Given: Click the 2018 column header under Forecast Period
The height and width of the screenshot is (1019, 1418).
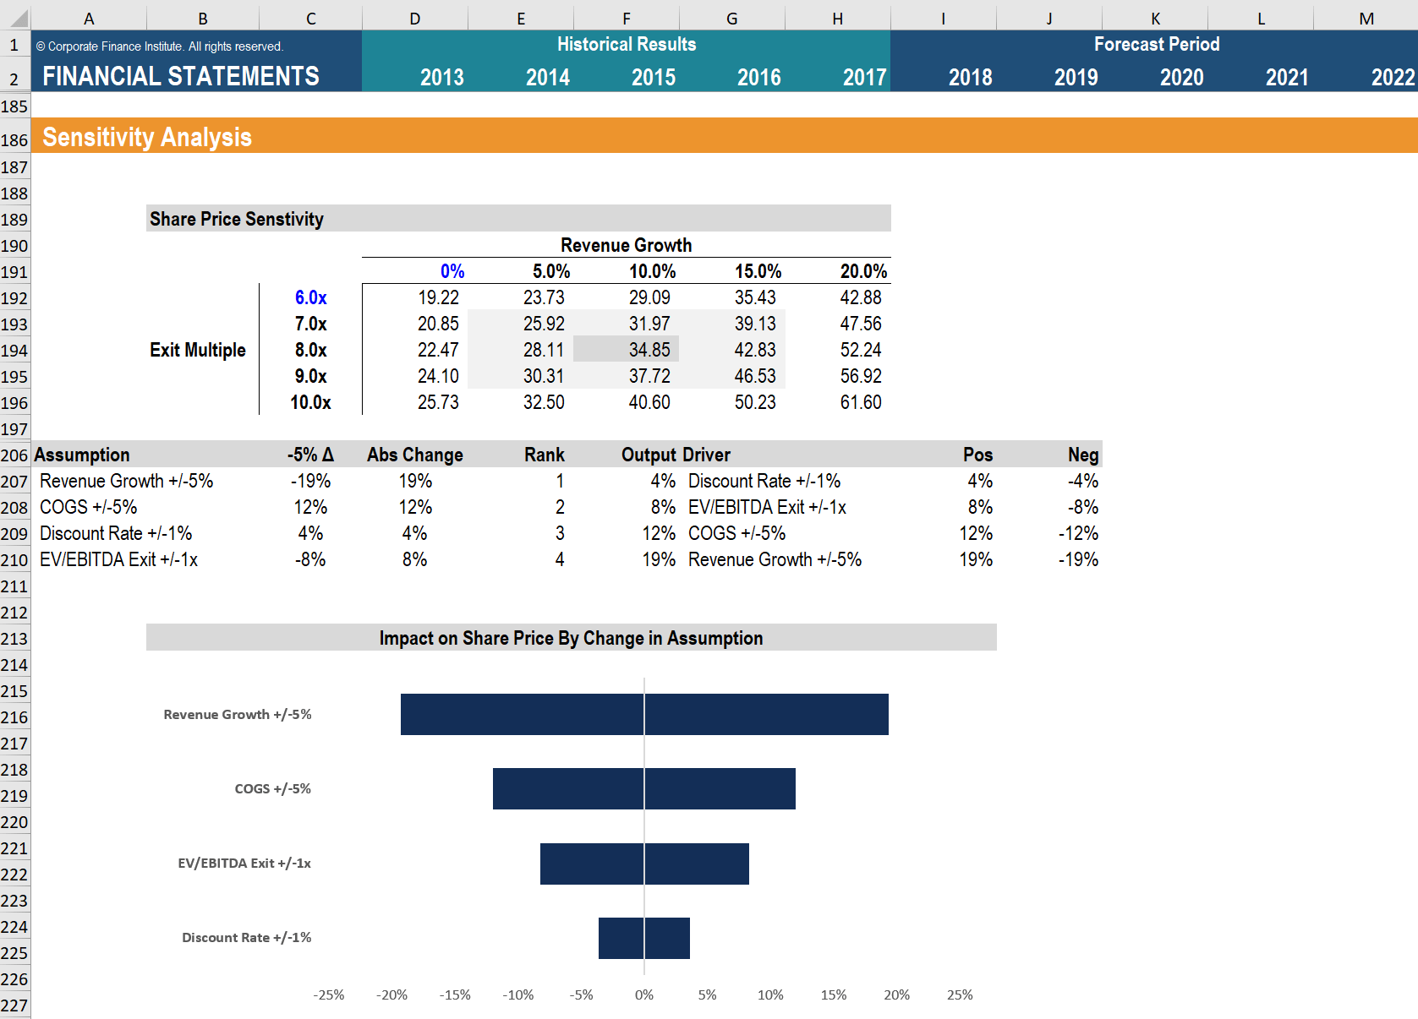Looking at the screenshot, I should point(970,76).
